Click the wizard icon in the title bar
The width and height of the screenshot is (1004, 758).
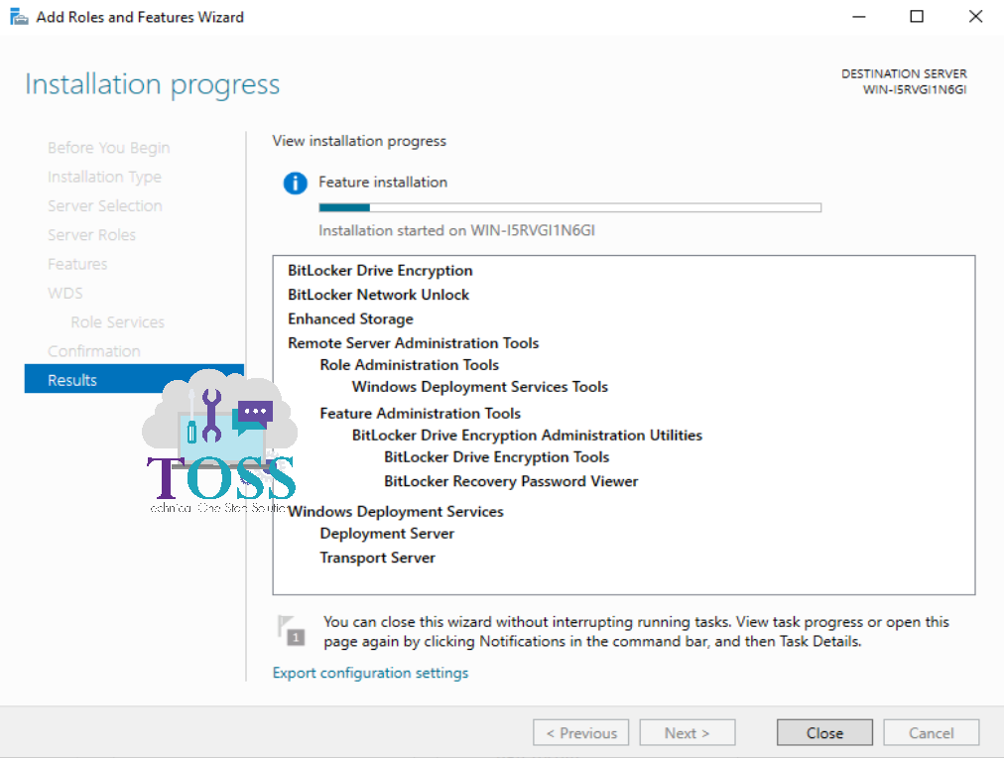click(x=18, y=16)
